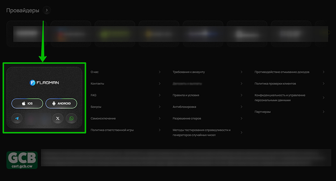Screen dimensions: 336x181
Task: Click the Flagman logo
Action: point(44,83)
